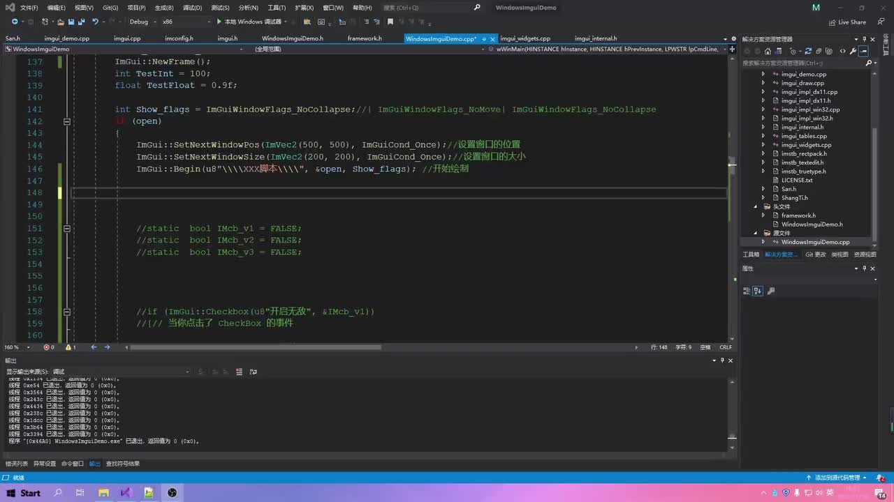Viewport: 894px width, 502px height.
Task: Expand the imgui_demo.cpp tree node
Action: coord(763,75)
